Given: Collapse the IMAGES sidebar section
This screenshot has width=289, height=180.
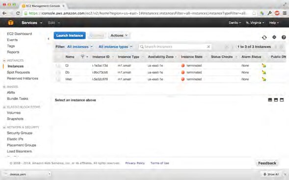Looking at the screenshot, I should click(4, 87).
